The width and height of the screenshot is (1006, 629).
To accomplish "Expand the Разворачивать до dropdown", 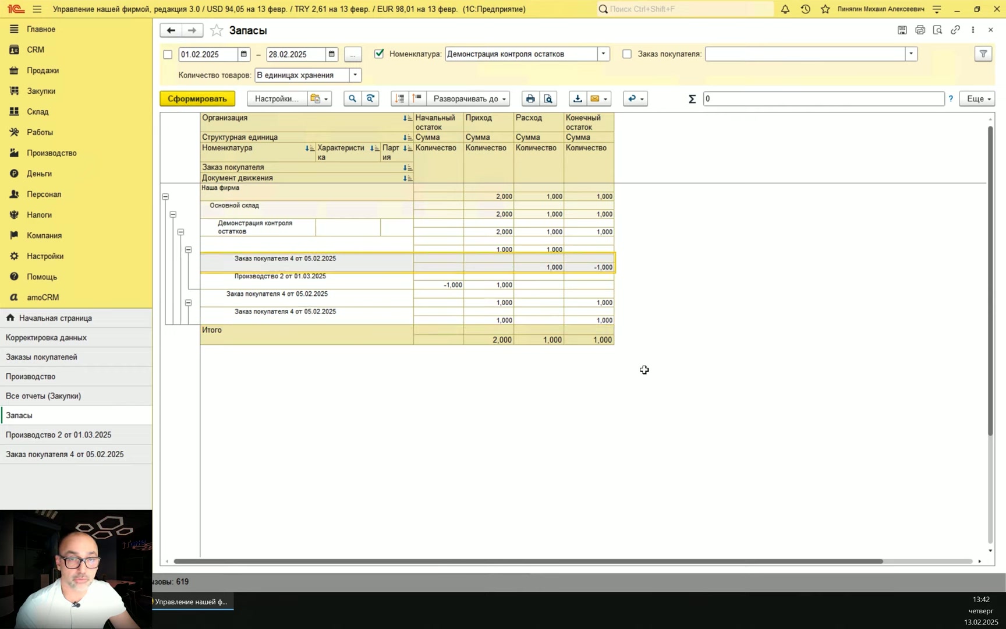I will pos(469,99).
